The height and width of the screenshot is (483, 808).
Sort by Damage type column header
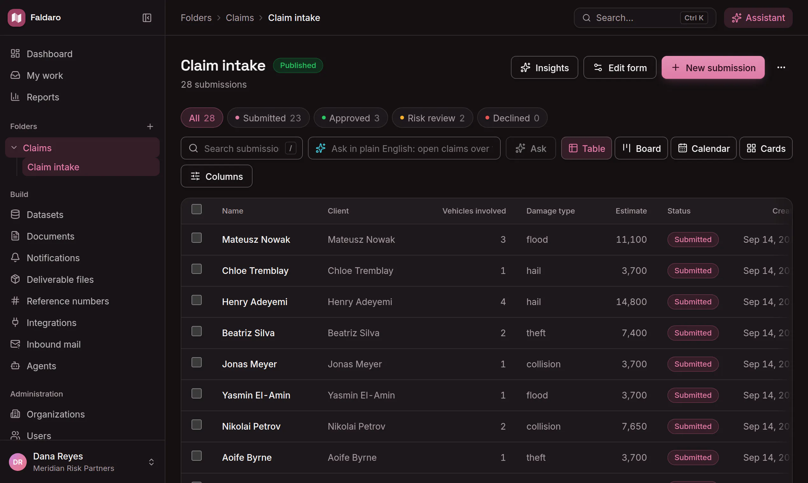click(x=550, y=211)
